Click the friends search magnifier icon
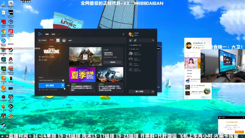The width and height of the screenshot is (245, 138). click(153, 40)
